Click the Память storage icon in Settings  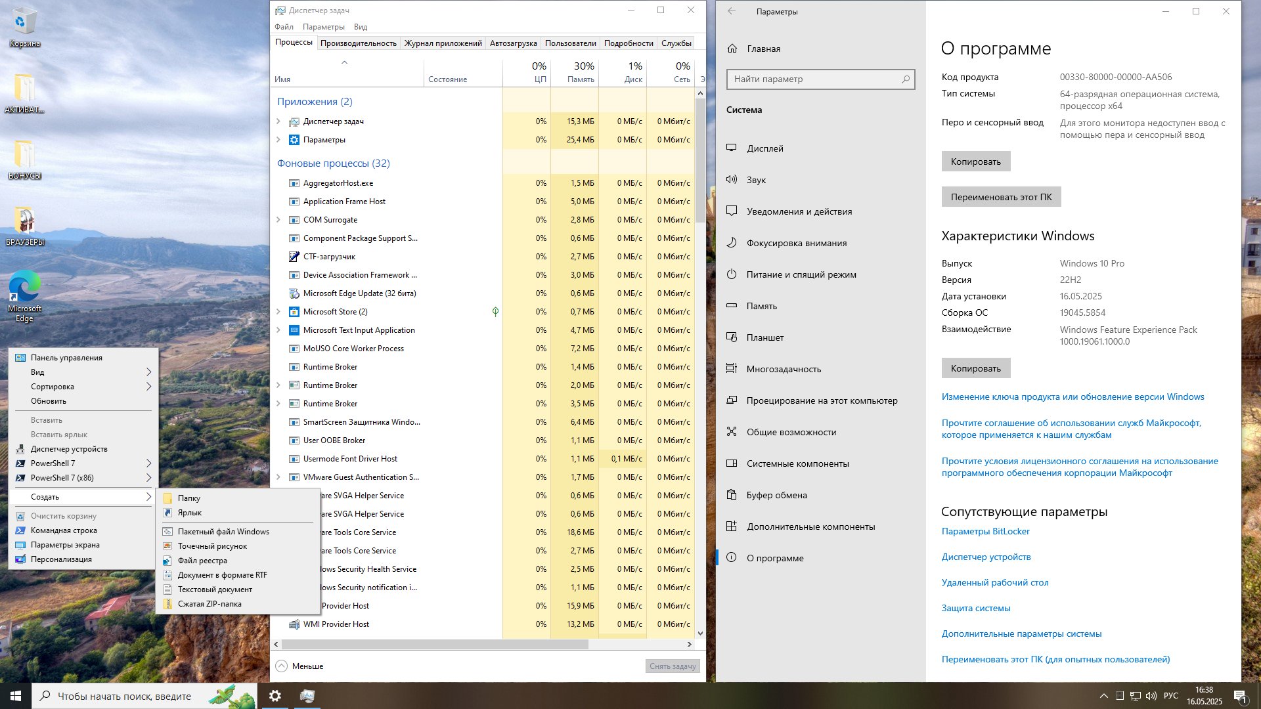732,306
